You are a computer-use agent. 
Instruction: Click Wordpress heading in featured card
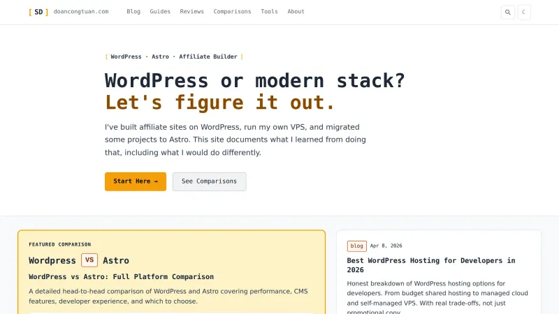(52, 260)
